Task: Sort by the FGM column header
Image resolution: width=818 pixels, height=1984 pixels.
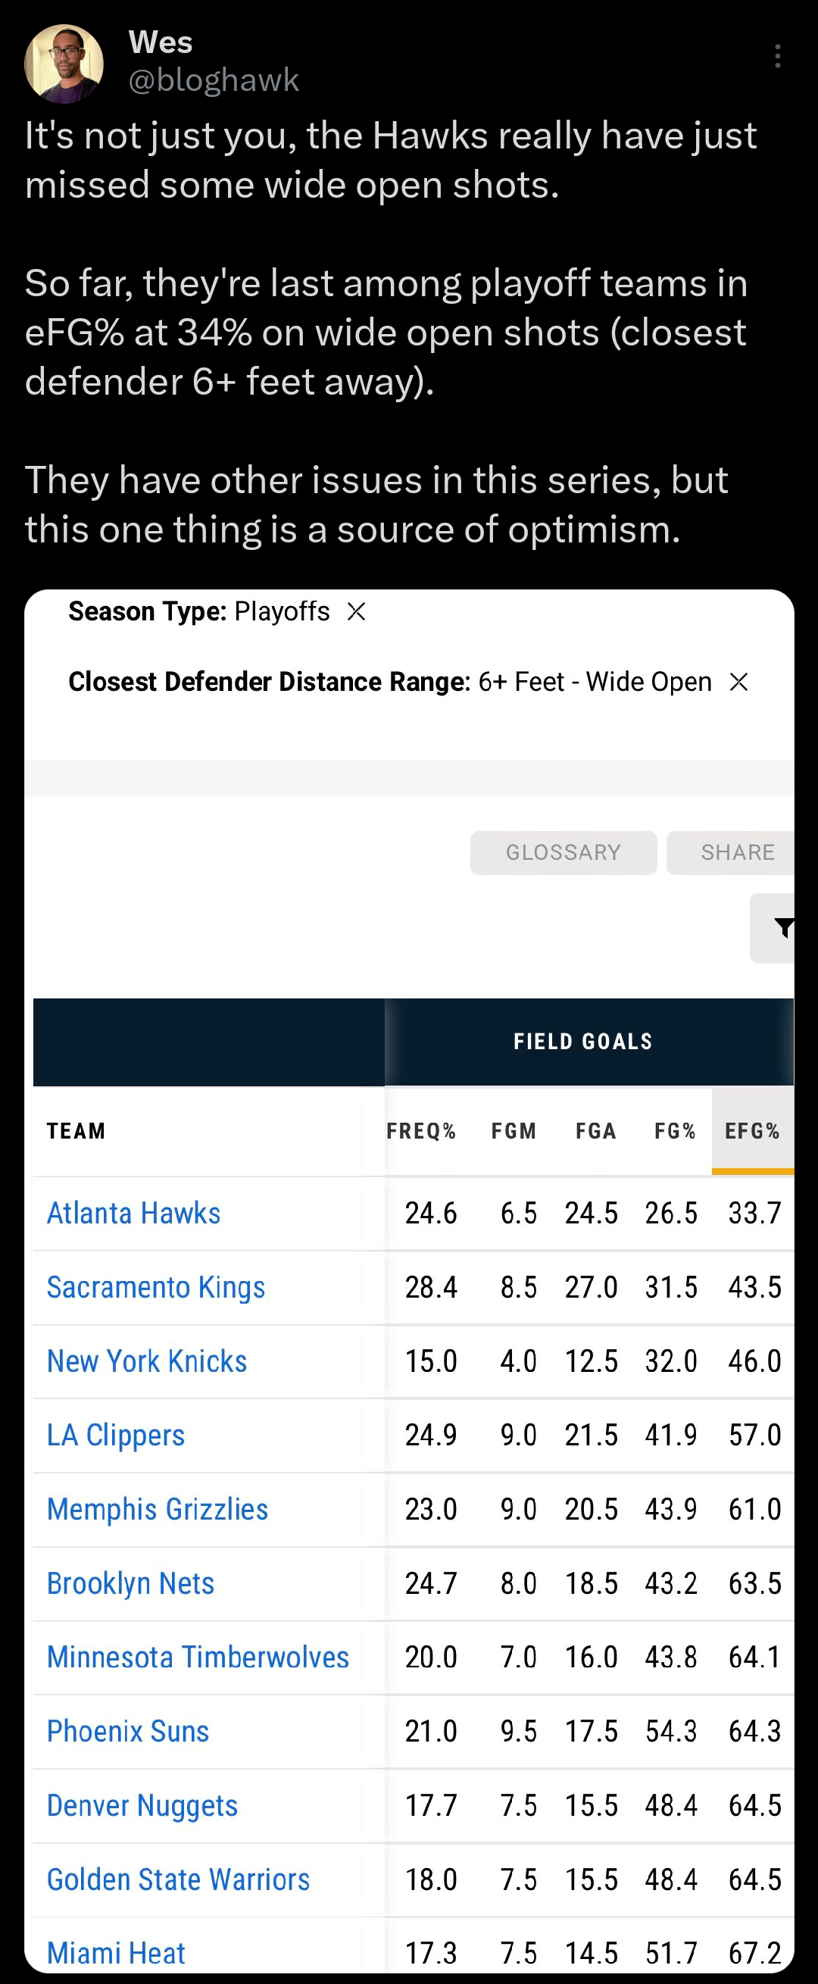Action: coord(514,1131)
